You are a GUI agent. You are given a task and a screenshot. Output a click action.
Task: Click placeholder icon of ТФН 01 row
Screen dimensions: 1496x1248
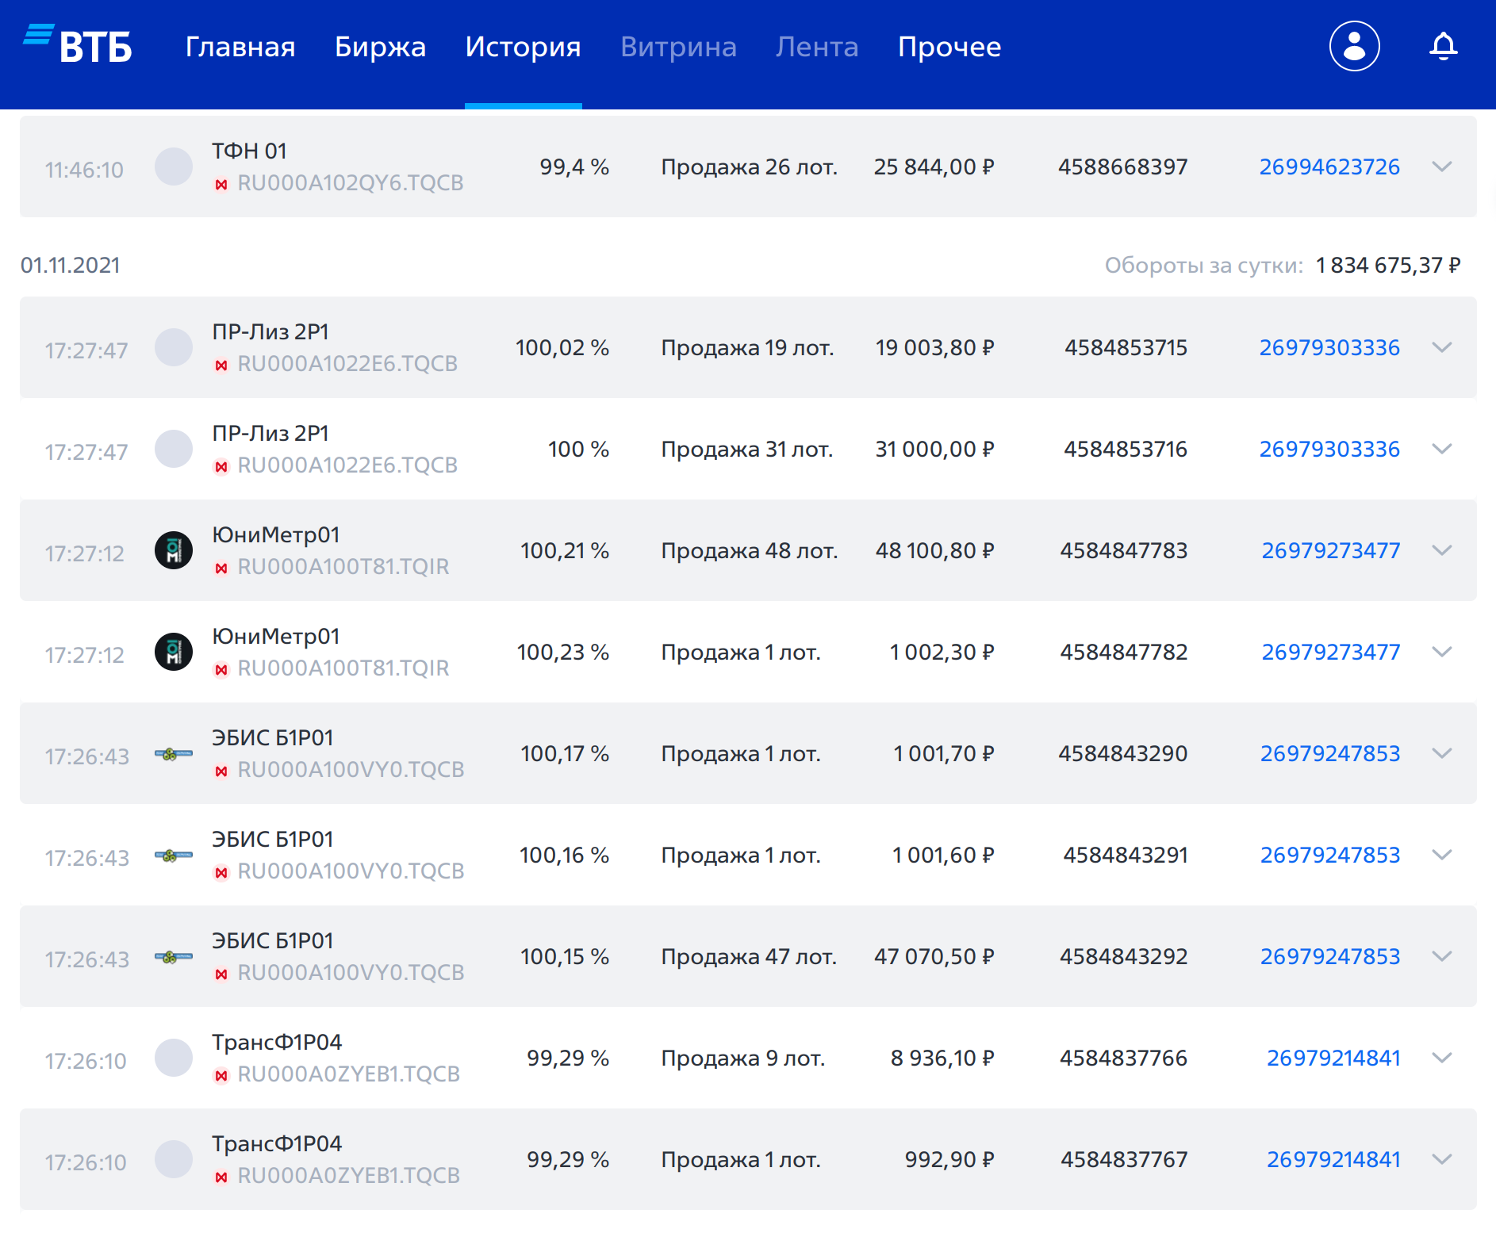point(174,167)
